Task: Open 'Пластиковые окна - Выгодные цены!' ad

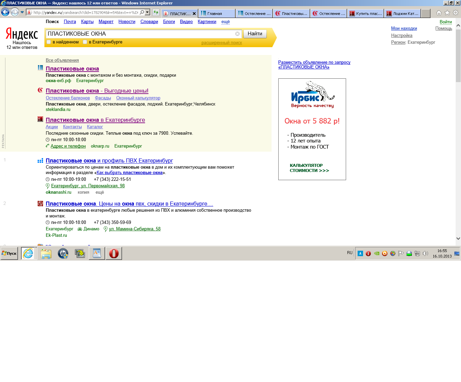Action: pyautogui.click(x=97, y=91)
